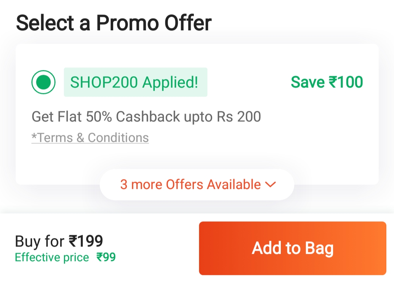The image size is (394, 283).
Task: Expand the 3 more Offers Available list
Action: (x=197, y=185)
